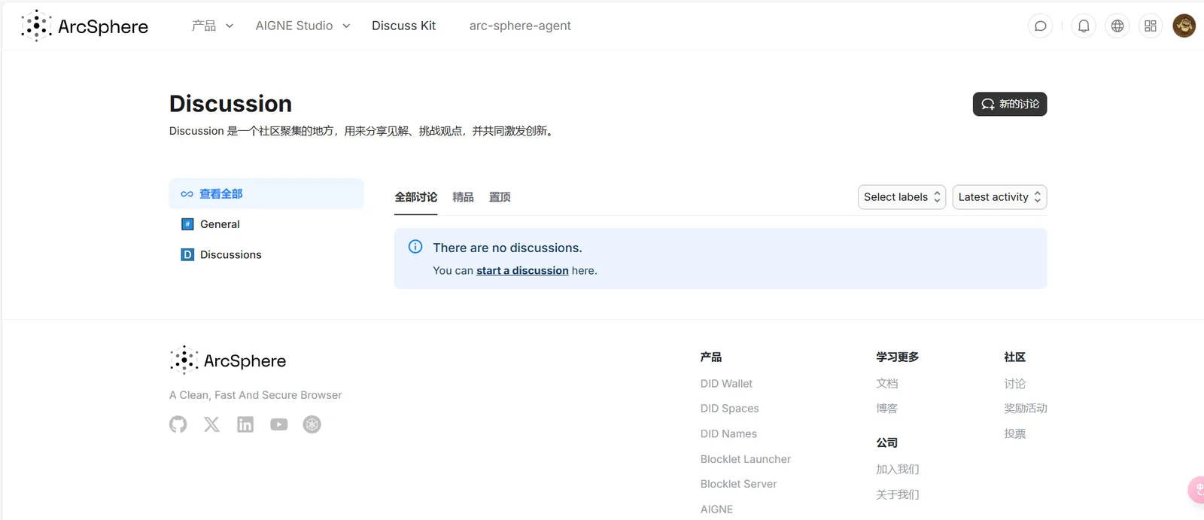1204x520 pixels.
Task: Open 投票 footer link
Action: click(x=1015, y=434)
